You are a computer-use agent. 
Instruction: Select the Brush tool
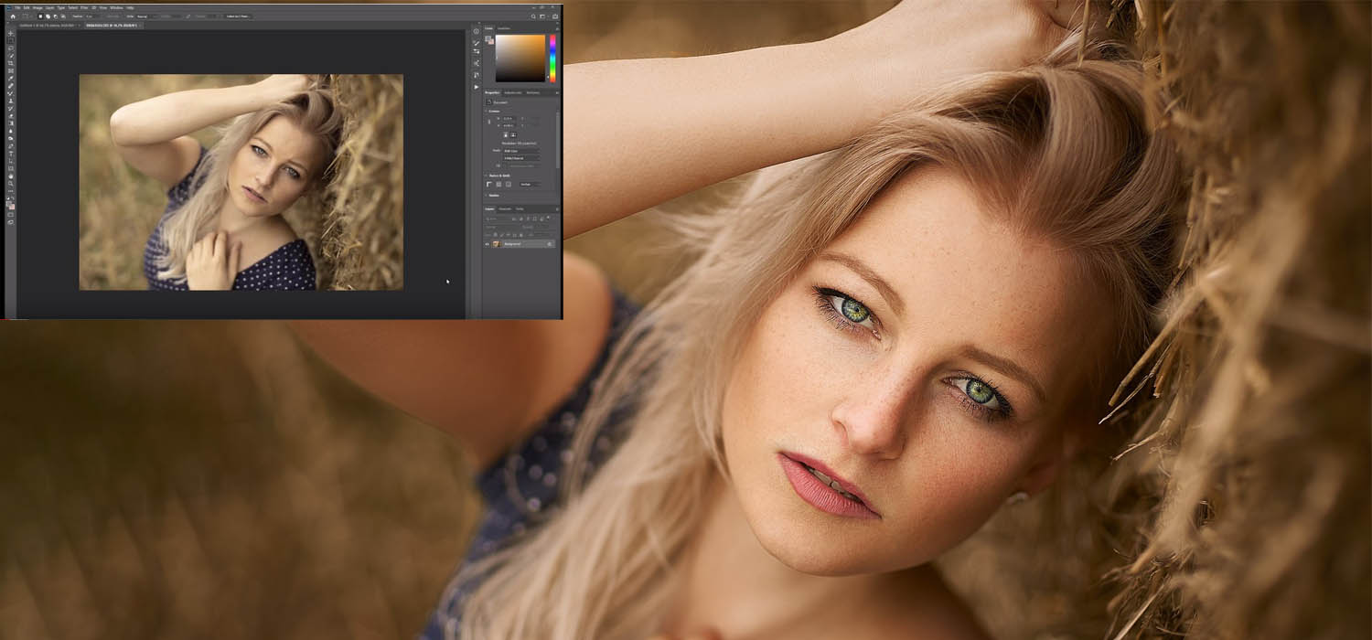[x=11, y=93]
